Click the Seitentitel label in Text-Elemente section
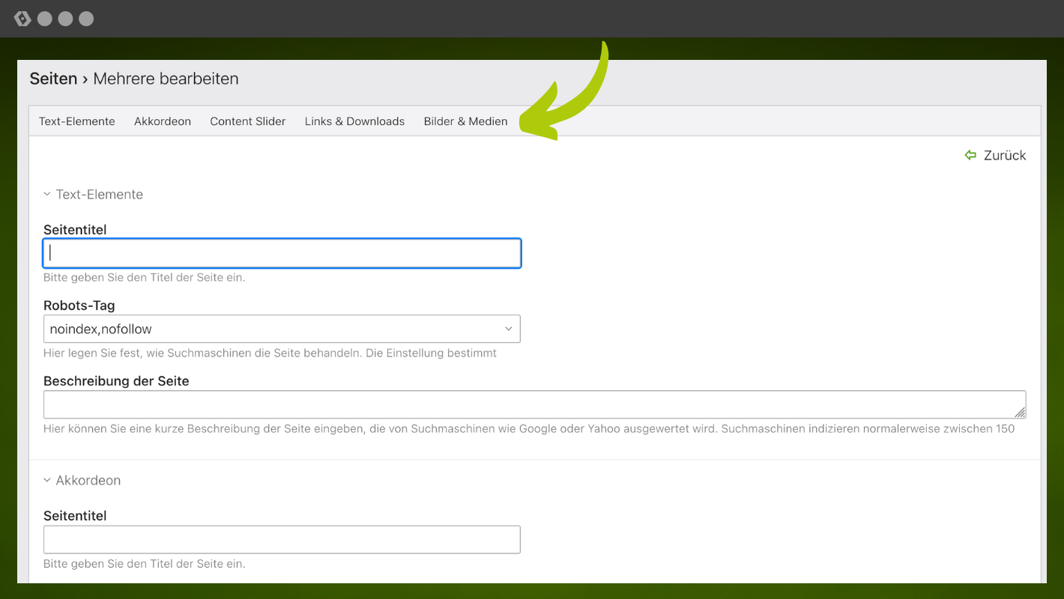Screen dimensions: 1064x599 point(75,230)
